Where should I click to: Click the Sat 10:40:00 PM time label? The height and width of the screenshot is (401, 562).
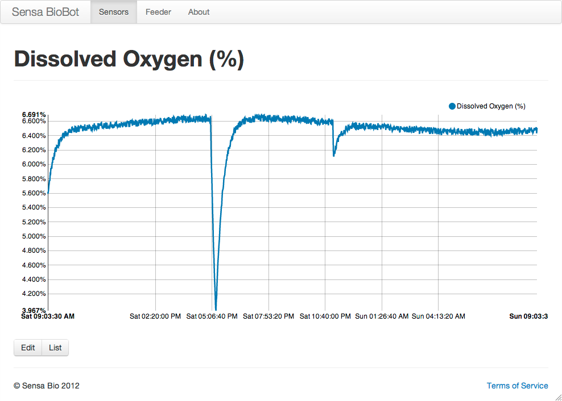pyautogui.click(x=325, y=316)
